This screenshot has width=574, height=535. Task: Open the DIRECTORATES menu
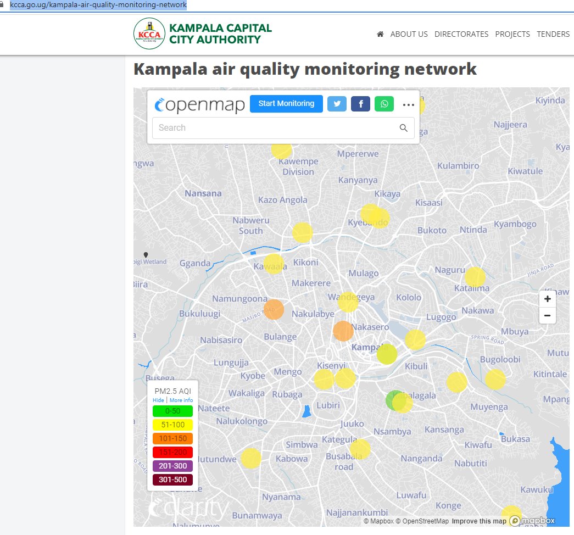pyautogui.click(x=461, y=34)
